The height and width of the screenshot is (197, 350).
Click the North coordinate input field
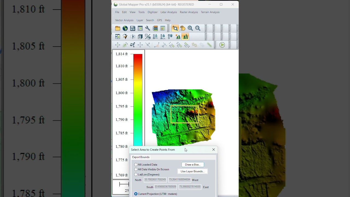pyautogui.click(x=155, y=180)
